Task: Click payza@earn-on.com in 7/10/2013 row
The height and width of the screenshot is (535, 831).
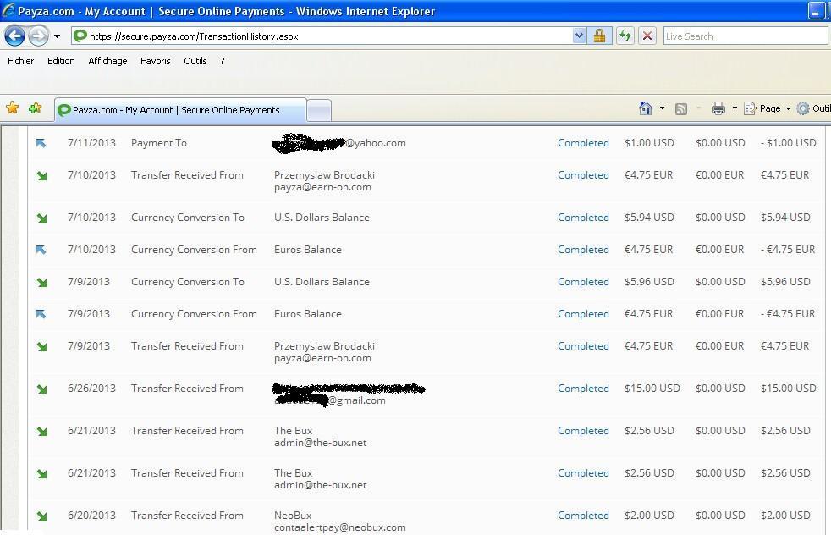Action: tap(322, 187)
